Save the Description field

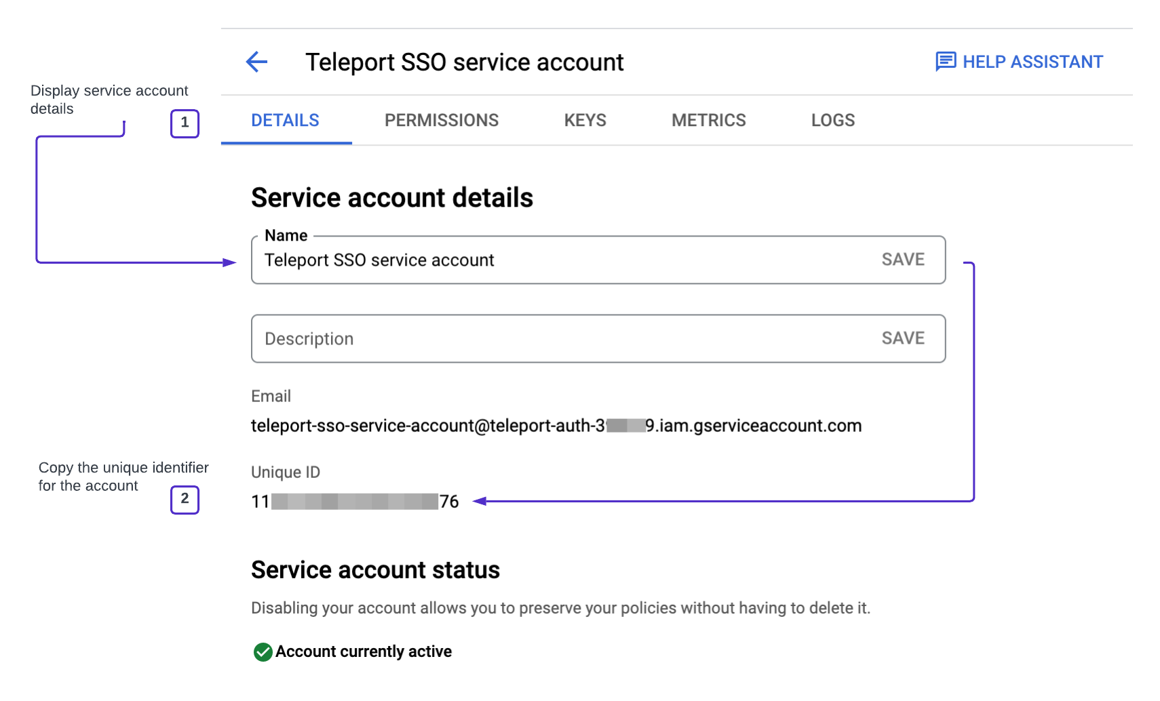click(x=902, y=338)
